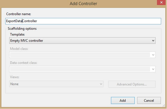This screenshot has width=167, height=109.
Task: Confirm with the Add button
Action: pos(123,100)
